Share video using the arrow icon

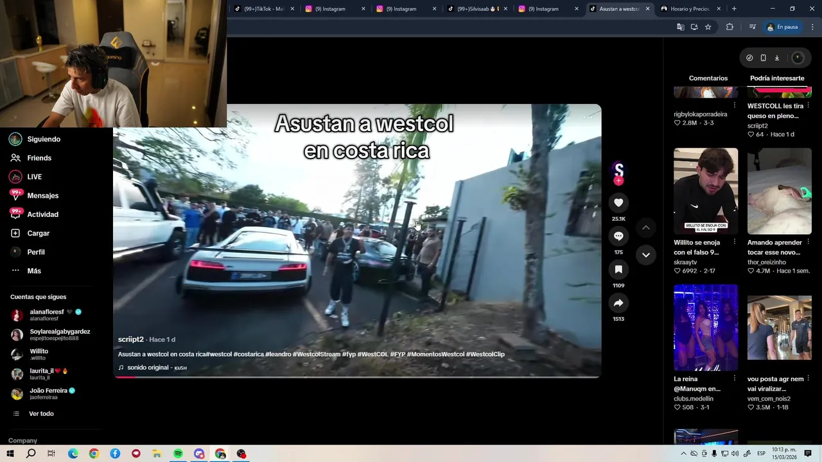click(x=618, y=303)
